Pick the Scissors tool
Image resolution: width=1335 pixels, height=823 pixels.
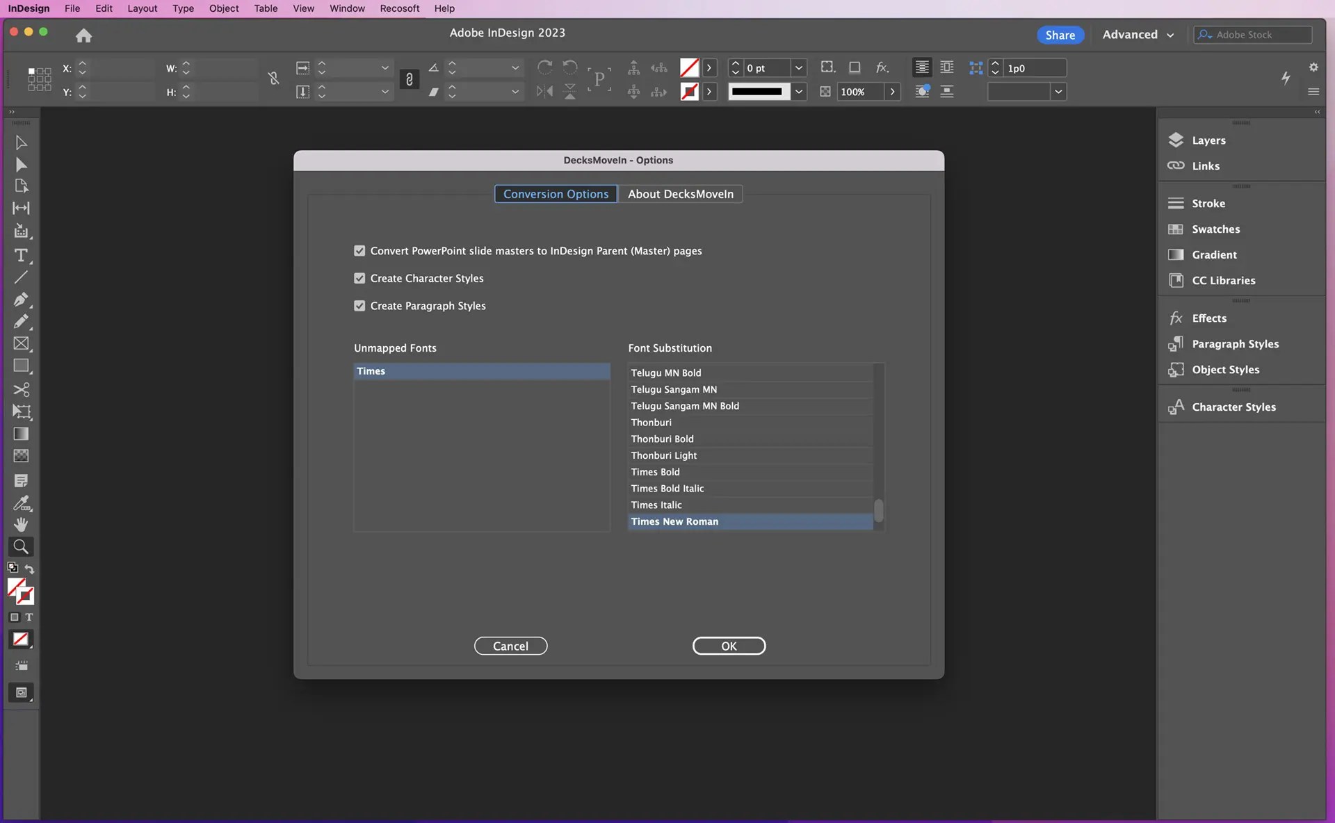21,389
